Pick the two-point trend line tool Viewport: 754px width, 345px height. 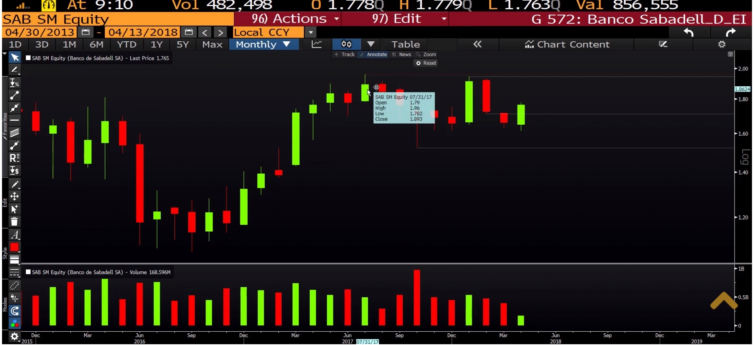click(x=15, y=96)
